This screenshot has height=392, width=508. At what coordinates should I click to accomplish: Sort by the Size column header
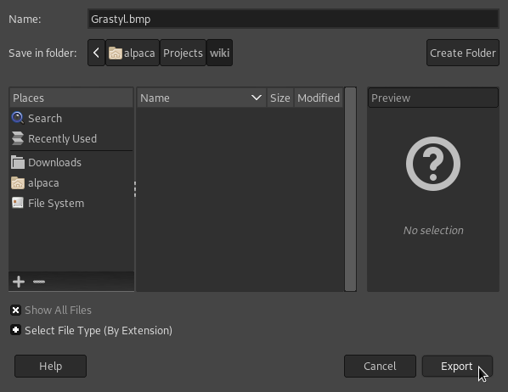tap(280, 98)
